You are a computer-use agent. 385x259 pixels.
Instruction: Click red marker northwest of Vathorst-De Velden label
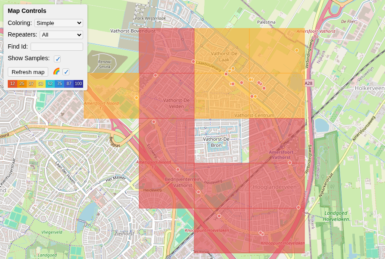[x=155, y=75]
